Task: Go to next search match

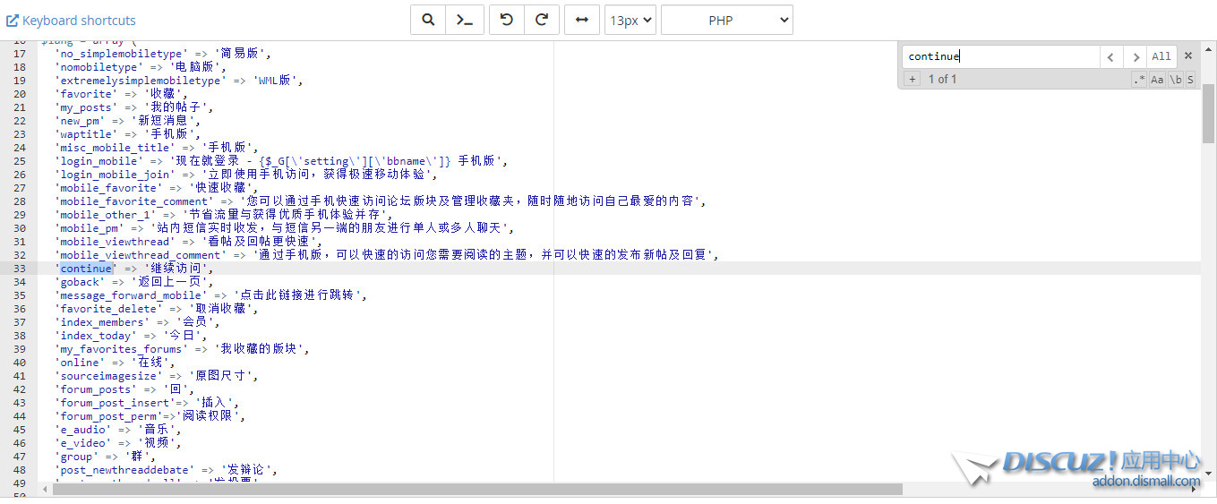Action: coord(1136,56)
